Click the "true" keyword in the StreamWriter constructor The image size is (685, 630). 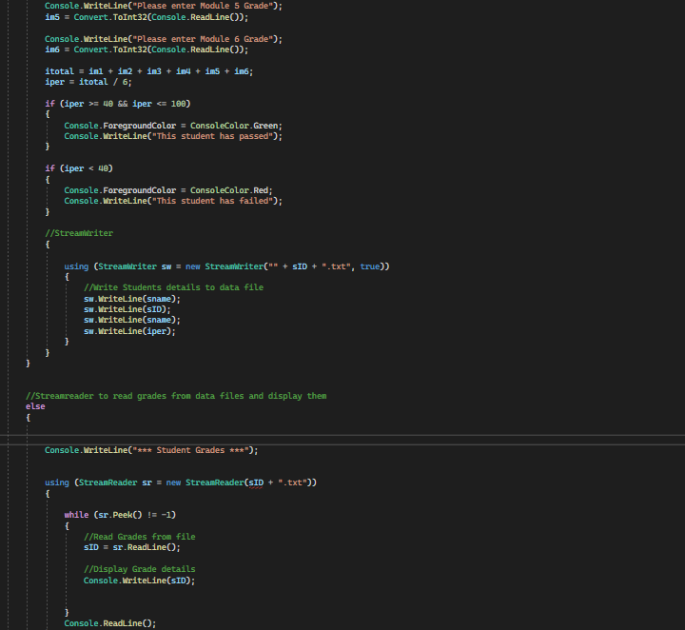coord(370,266)
